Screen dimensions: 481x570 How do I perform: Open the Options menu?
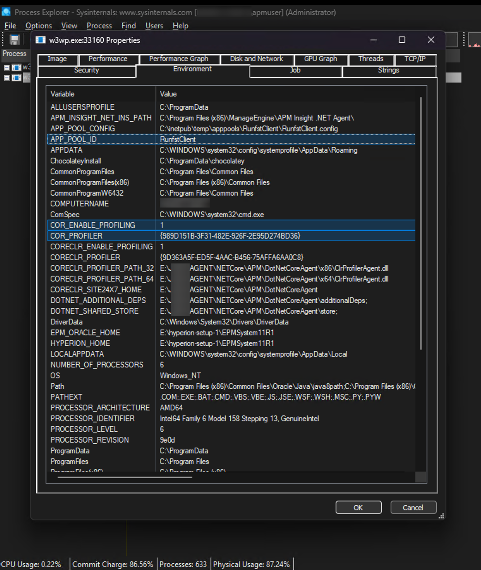(x=39, y=26)
